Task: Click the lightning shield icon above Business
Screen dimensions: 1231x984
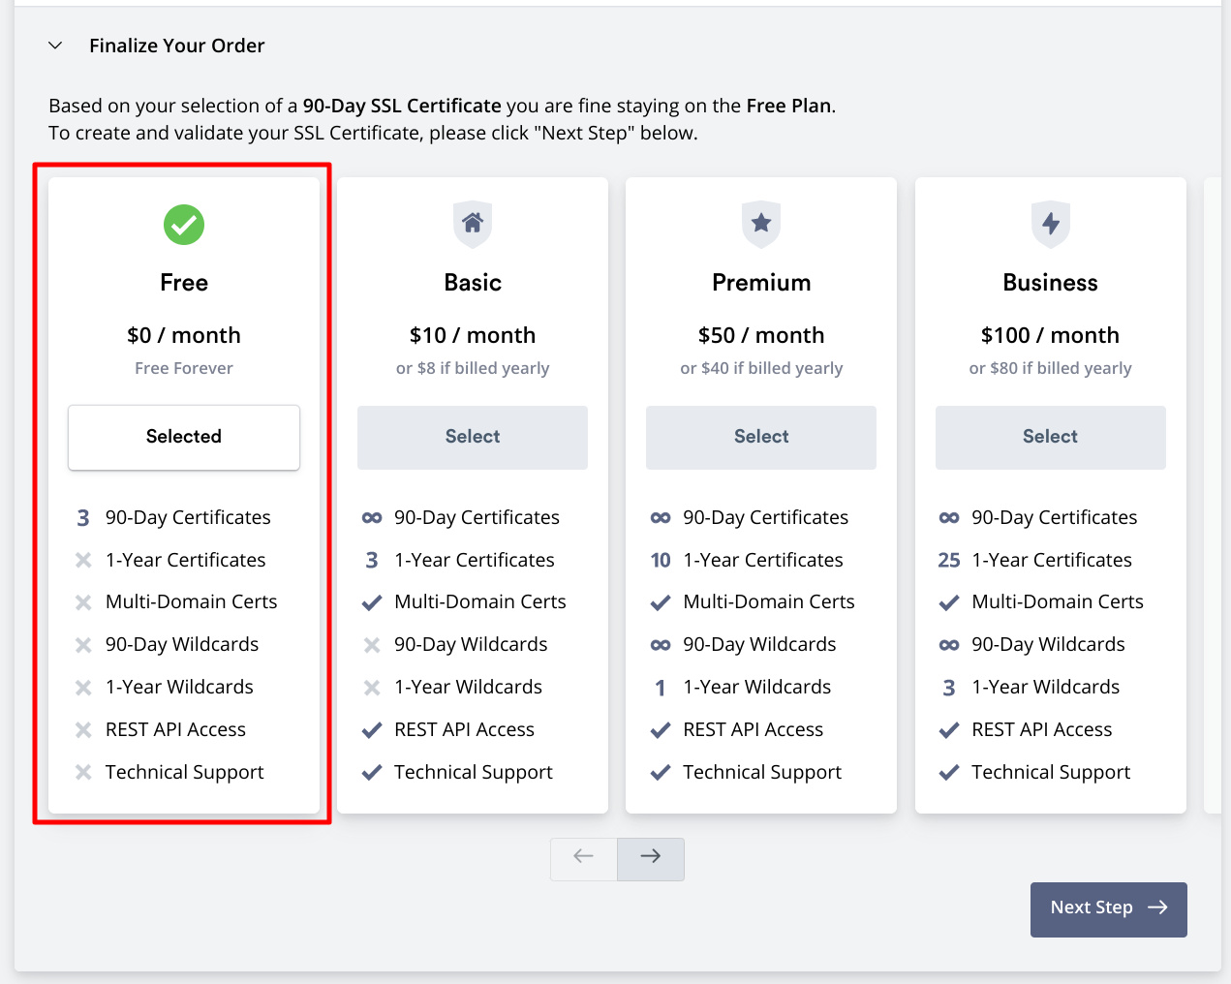Action: [x=1050, y=225]
